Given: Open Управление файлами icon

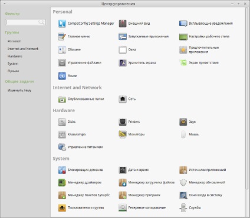Looking at the screenshot, I should tap(62, 63).
